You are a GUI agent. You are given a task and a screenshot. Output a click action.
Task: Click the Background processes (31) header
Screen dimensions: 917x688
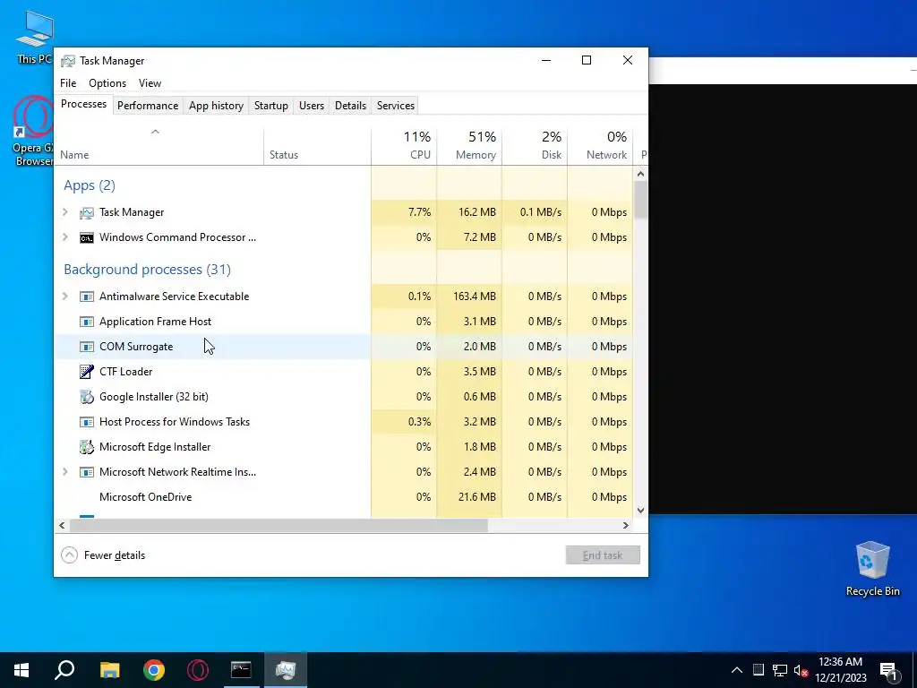click(x=148, y=270)
